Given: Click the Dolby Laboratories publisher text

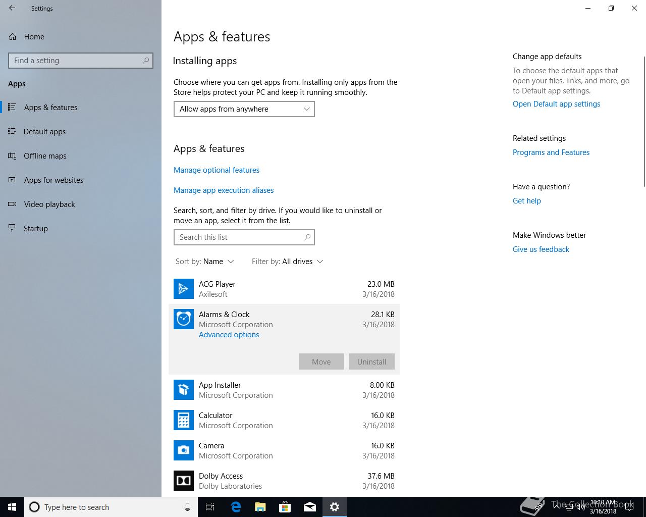Looking at the screenshot, I should (230, 486).
